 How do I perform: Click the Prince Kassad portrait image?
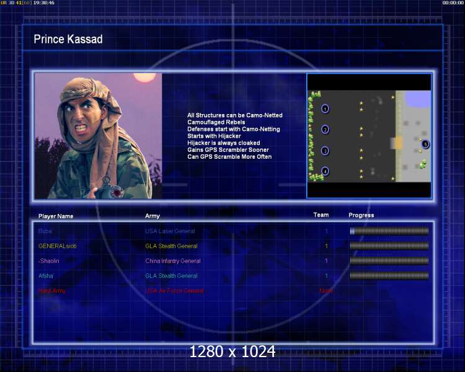tap(98, 136)
